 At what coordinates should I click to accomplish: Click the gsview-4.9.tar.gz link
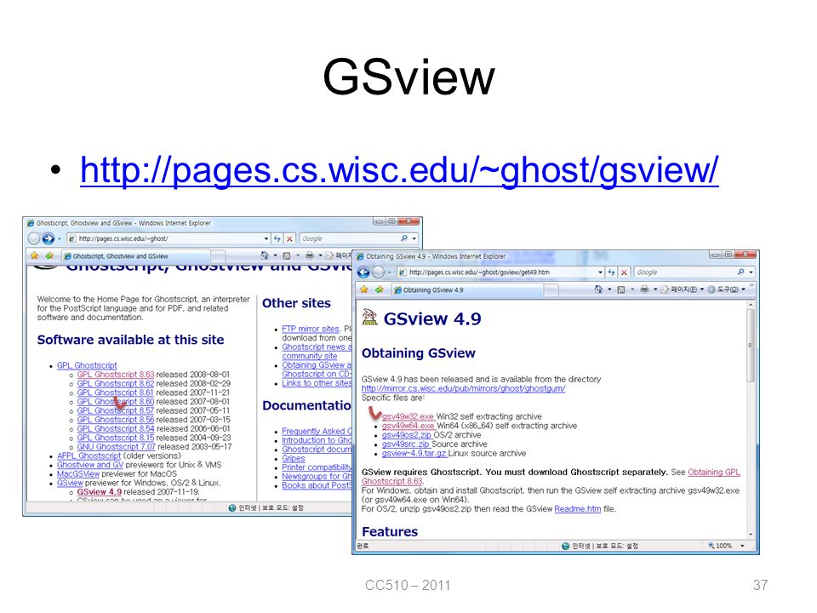tap(414, 454)
